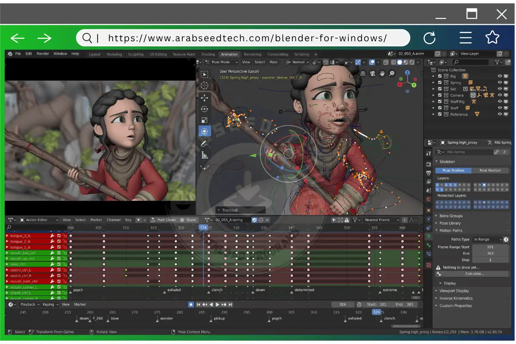Click Push Down in the Action Editor header
This screenshot has height=344, width=516.
tap(168, 220)
